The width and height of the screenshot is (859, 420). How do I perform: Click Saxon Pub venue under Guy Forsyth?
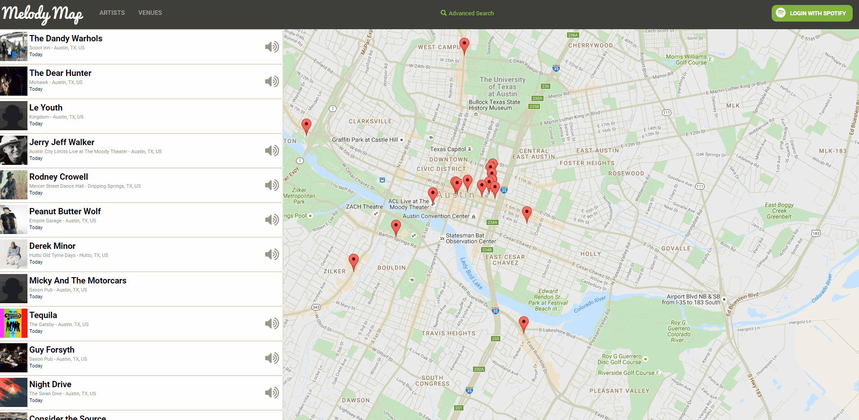58,359
